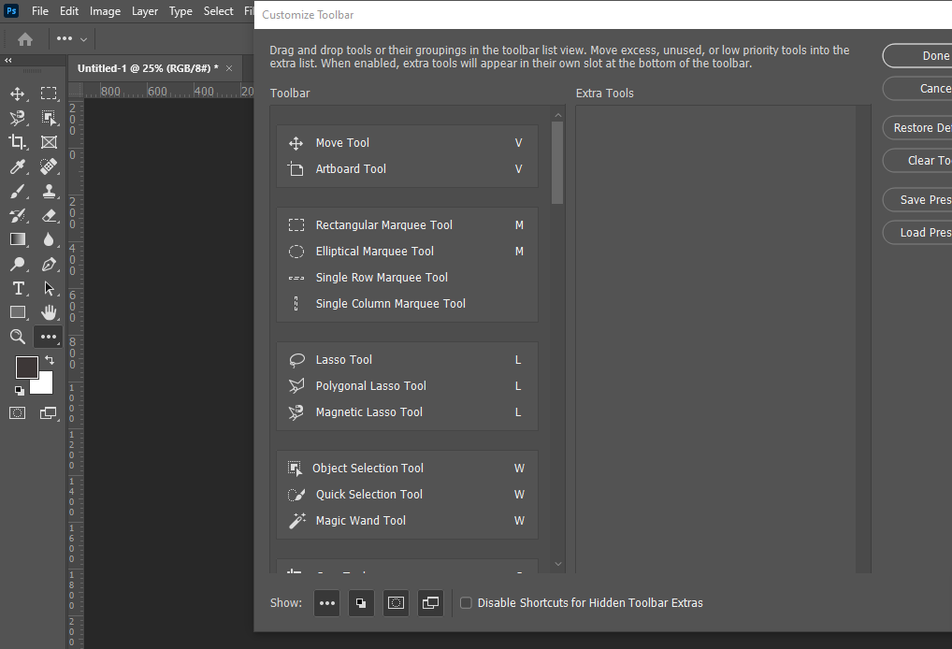Click scrollbar down arrow in Toolbar list

coord(558,565)
